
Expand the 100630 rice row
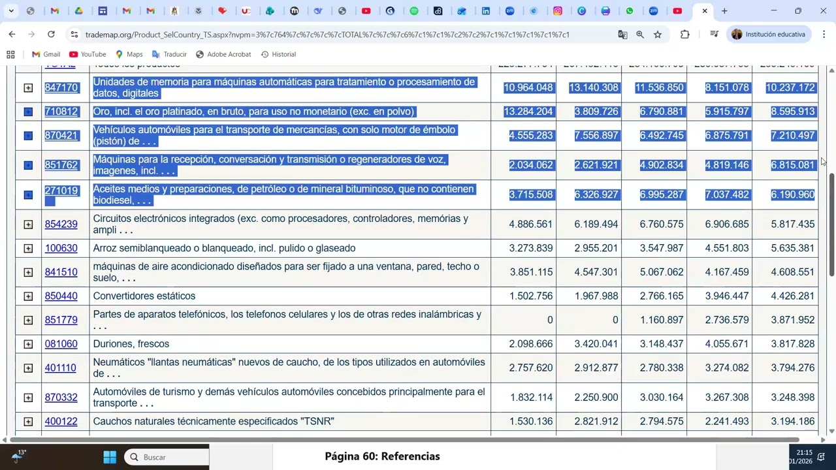point(28,248)
